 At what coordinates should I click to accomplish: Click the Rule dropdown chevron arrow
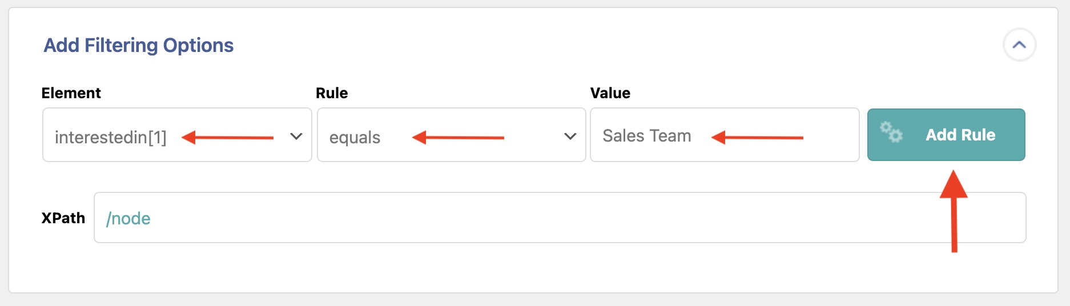pyautogui.click(x=570, y=136)
